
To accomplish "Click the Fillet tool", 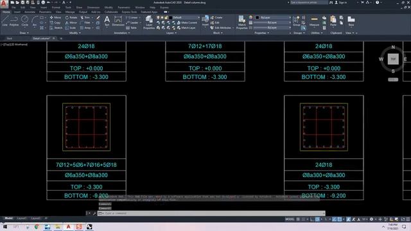I will pyautogui.click(x=85, y=23).
